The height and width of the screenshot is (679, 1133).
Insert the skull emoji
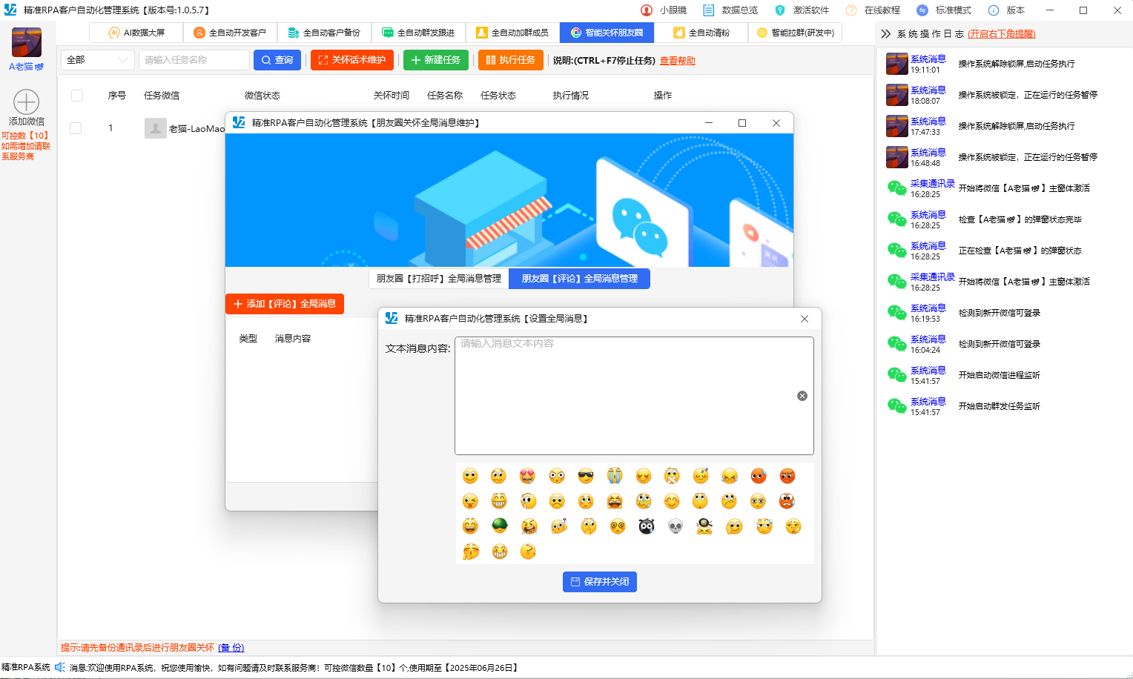click(675, 526)
